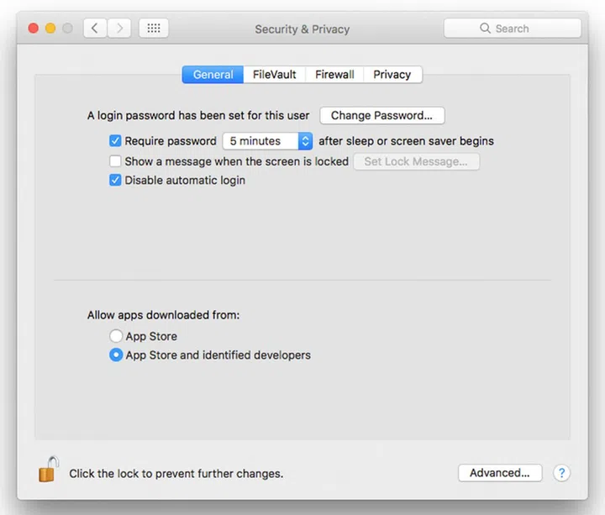605x515 pixels.
Task: Click the Change Password... button
Action: pyautogui.click(x=382, y=115)
